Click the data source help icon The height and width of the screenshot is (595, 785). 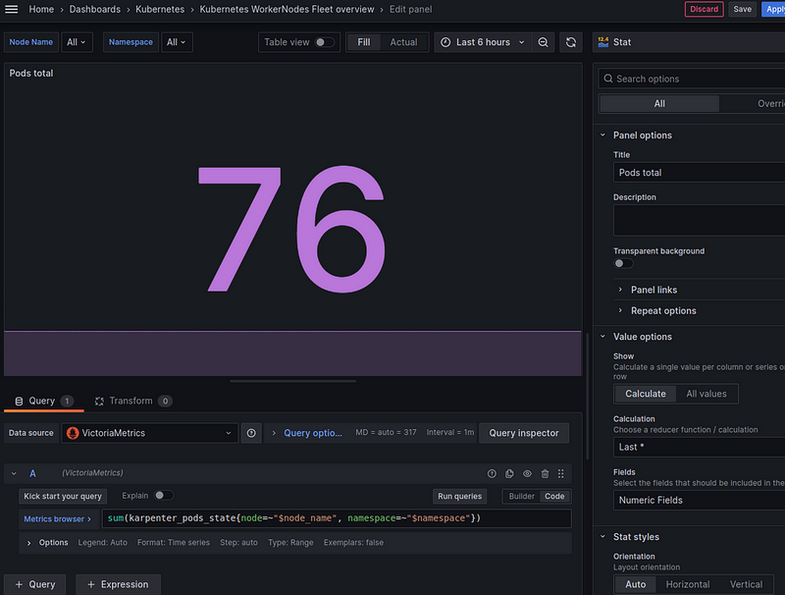[x=251, y=433]
